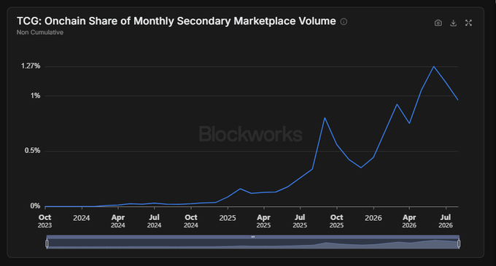Click the top bar of the range selector
Viewport: 496px width, 266px height.
tap(253, 237)
